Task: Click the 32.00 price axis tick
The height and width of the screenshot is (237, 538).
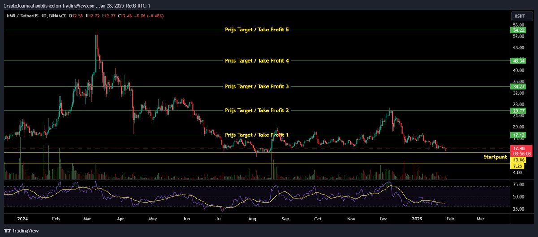Action: [519, 93]
